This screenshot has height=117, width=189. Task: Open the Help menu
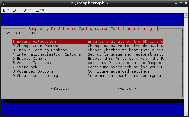40,10
